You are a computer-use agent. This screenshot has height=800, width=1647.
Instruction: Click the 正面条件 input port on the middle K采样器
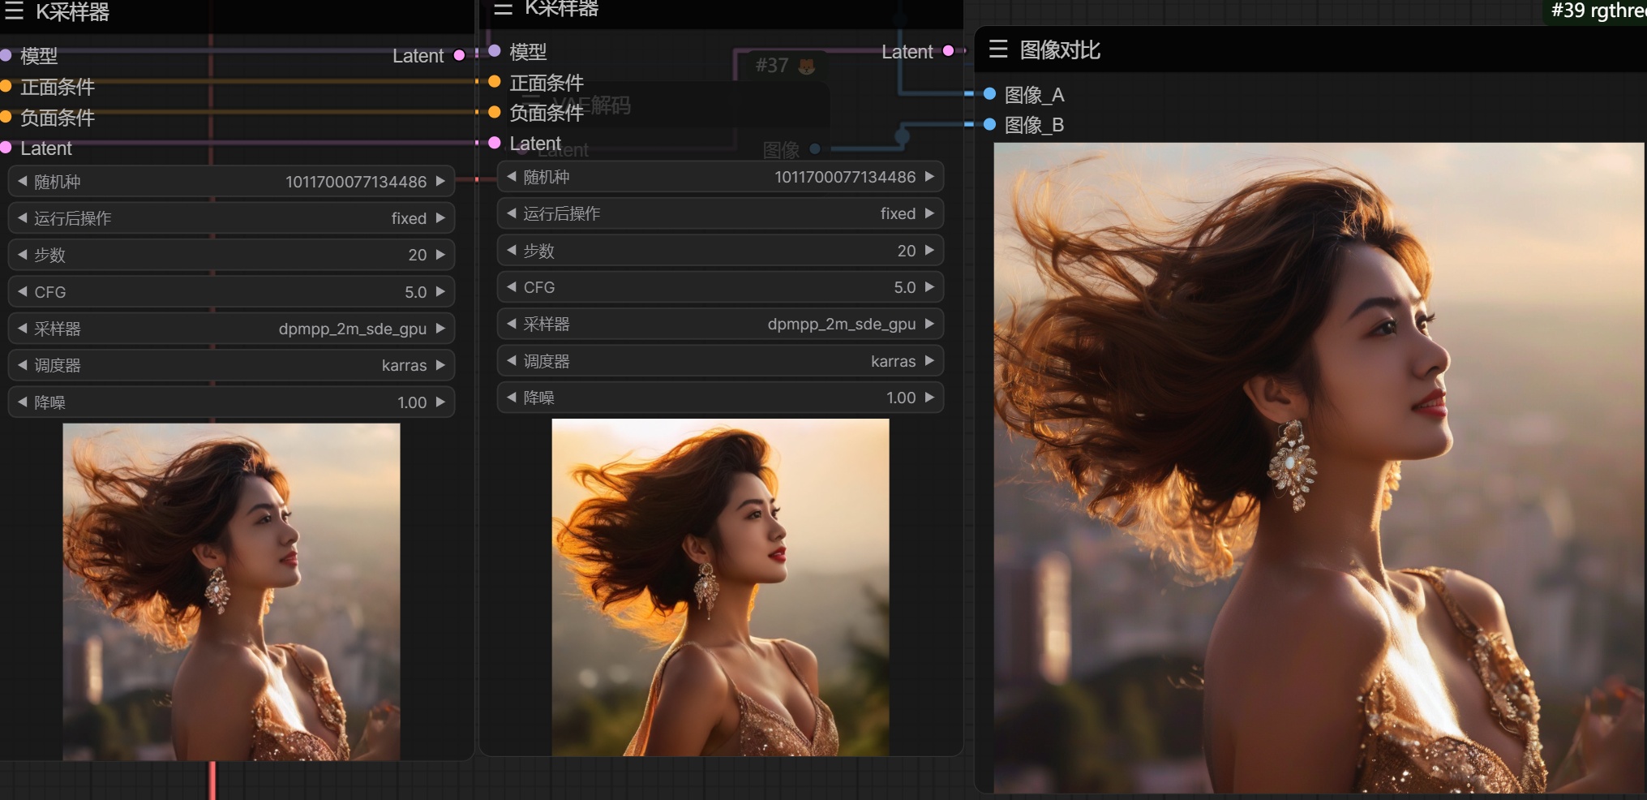click(x=494, y=81)
